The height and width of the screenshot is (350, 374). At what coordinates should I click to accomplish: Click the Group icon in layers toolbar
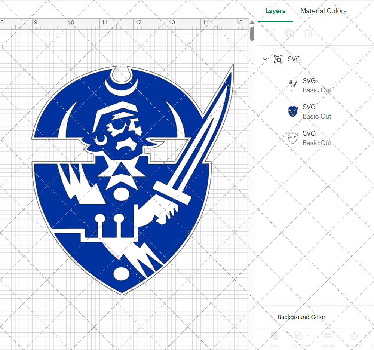(271, 33)
